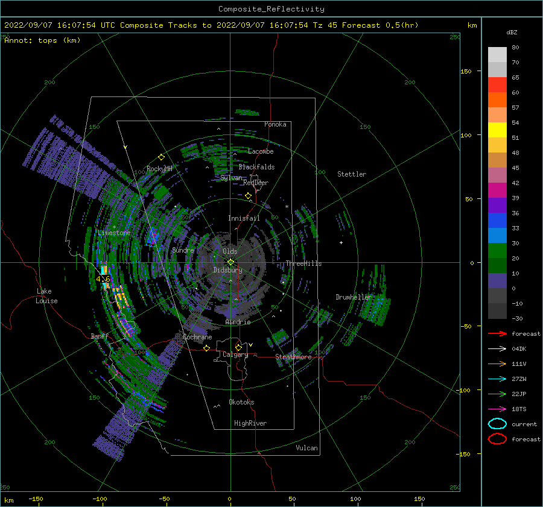Select the Olds label near radar center
Image resolution: width=543 pixels, height=507 pixels.
click(230, 251)
